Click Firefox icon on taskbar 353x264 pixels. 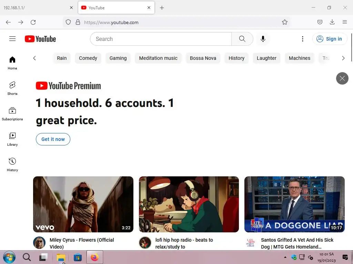(x=95, y=257)
